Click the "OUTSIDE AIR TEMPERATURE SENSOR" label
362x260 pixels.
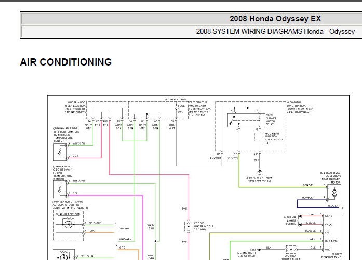[63, 138]
